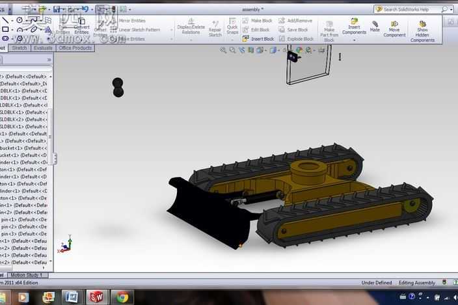Click Explode Block
Viewport: 458px width, 305px height.
pyautogui.click(x=296, y=39)
